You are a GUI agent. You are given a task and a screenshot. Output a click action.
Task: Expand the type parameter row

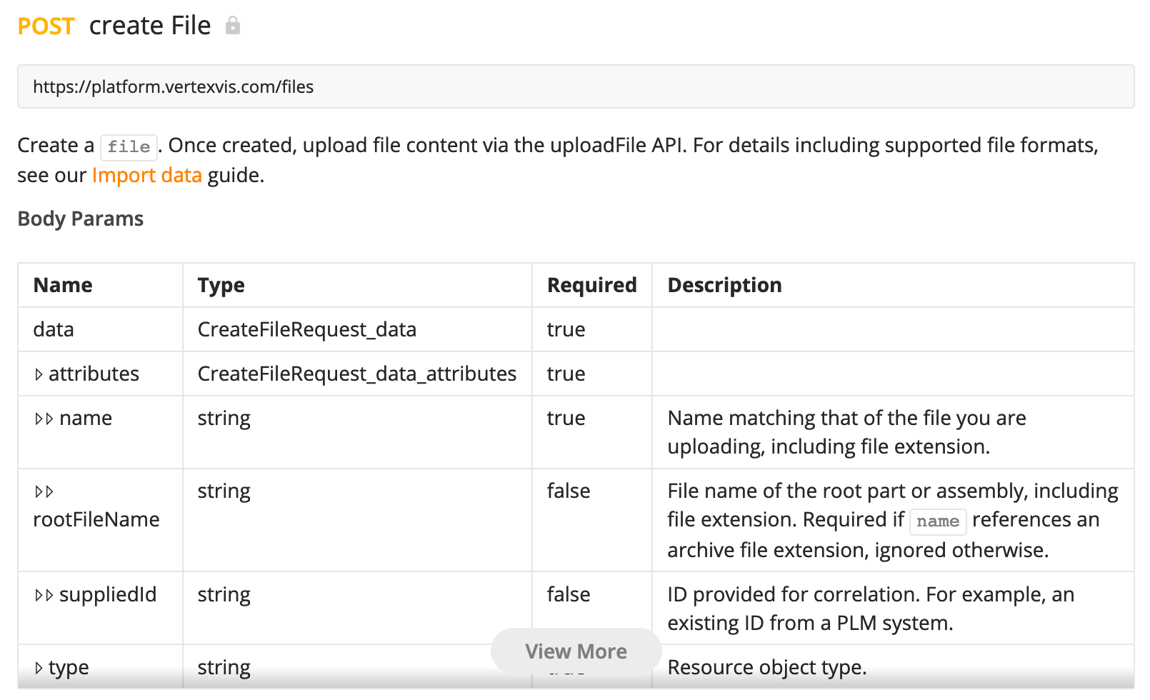[39, 667]
